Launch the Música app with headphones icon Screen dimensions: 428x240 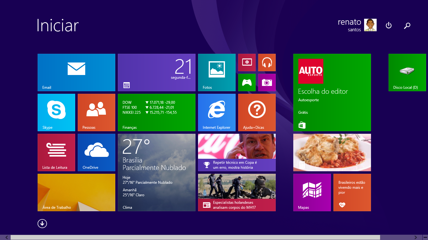(267, 62)
